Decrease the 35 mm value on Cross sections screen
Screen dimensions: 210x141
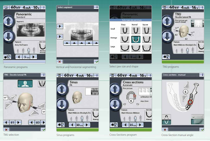125,125
